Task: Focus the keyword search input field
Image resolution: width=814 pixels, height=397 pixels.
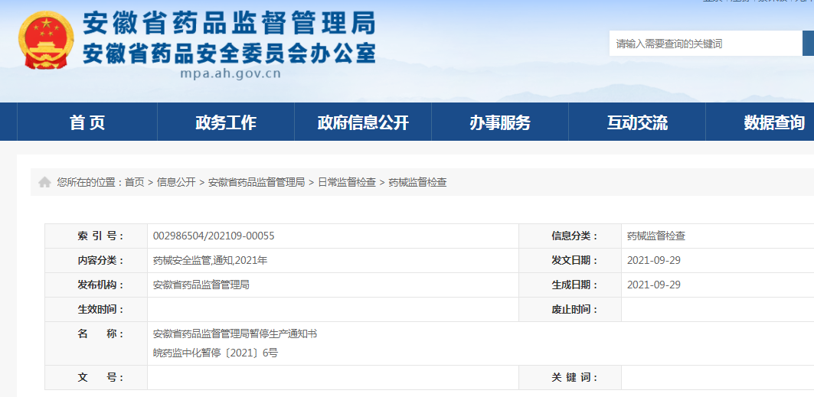Action: click(x=705, y=44)
